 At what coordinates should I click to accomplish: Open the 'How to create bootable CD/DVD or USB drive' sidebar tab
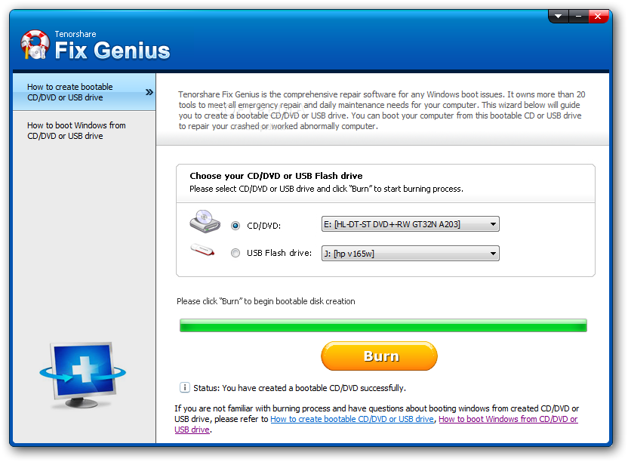click(84, 92)
